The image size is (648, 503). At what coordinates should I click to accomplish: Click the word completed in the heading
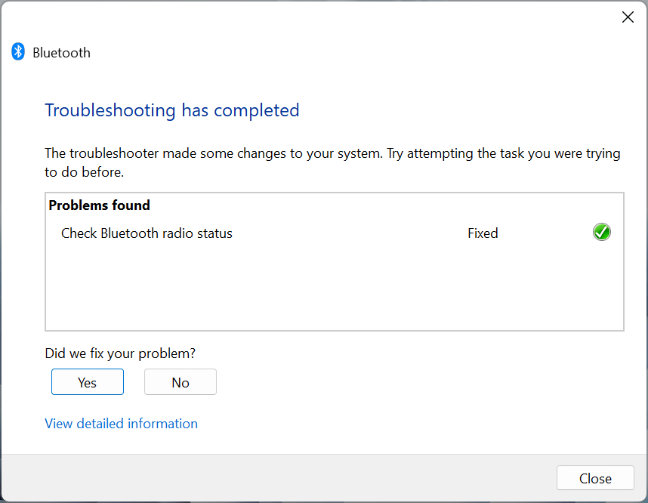coord(257,110)
